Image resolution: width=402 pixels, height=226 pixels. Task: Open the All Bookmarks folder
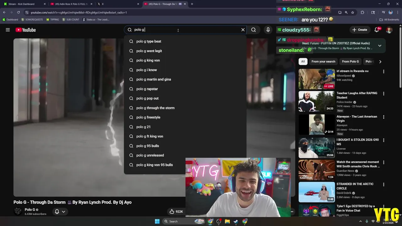(x=389, y=19)
